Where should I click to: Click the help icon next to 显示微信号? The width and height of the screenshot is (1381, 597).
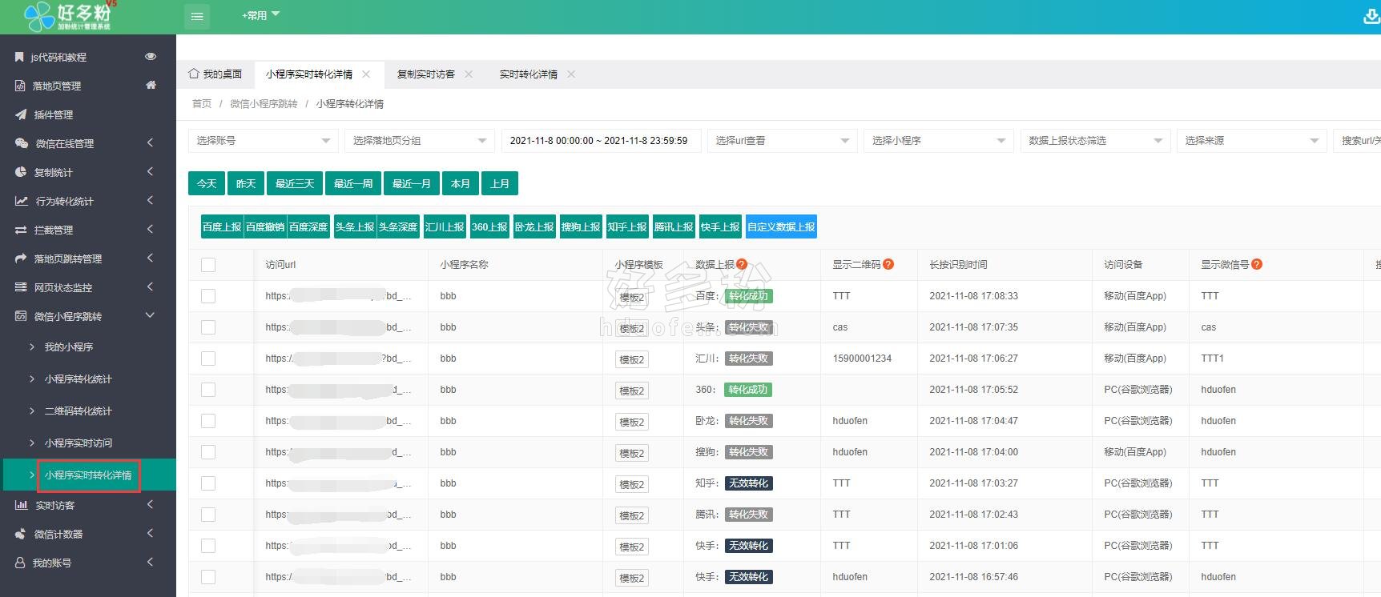[x=1257, y=264]
